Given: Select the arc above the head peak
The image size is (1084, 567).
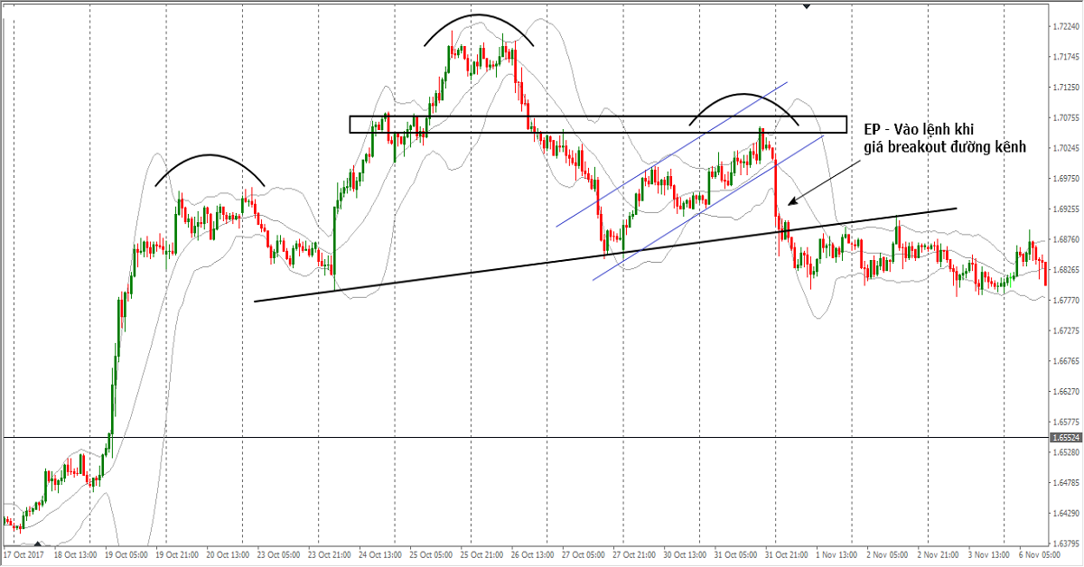Looking at the screenshot, I should (x=480, y=15).
